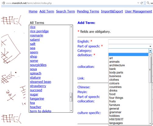Click the search magnifier icon in browser bar
The height and width of the screenshot is (126, 153).
[x=148, y=3]
